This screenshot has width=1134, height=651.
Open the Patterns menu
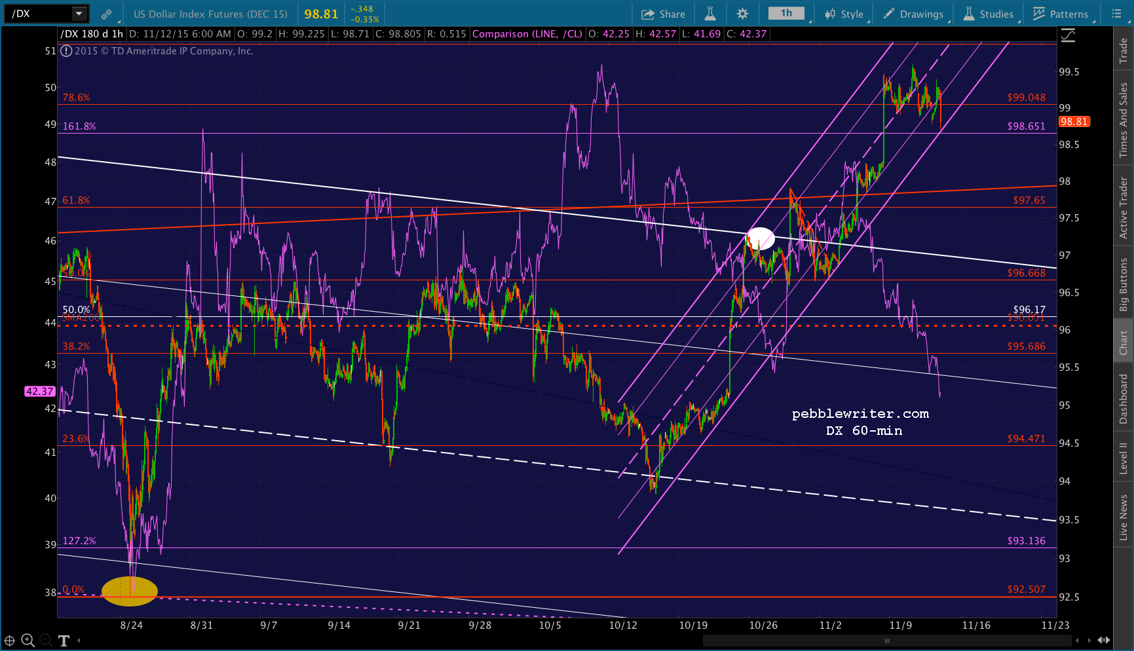1061,14
